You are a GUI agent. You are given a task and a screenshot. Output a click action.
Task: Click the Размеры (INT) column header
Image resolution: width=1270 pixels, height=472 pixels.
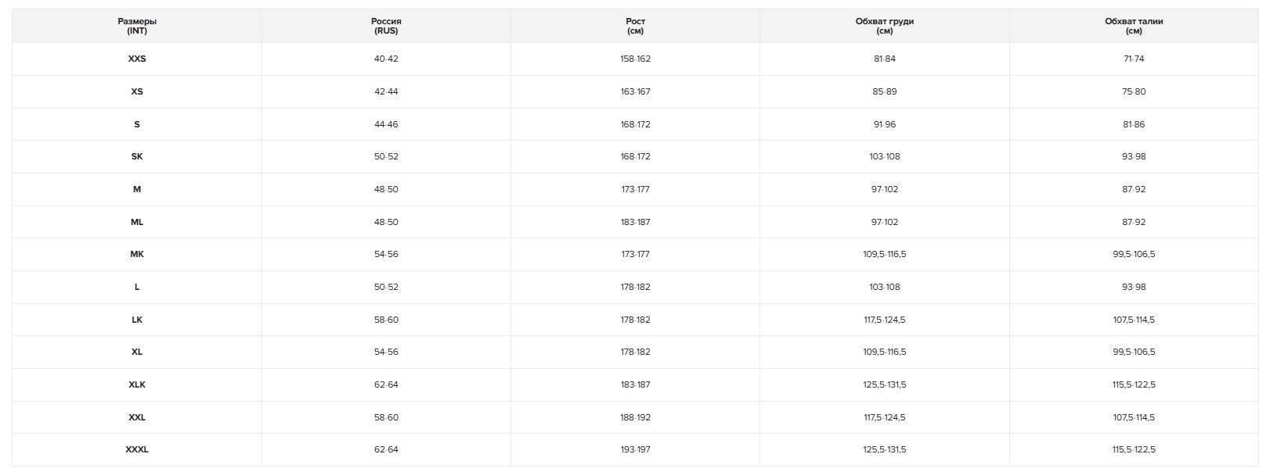(x=137, y=26)
